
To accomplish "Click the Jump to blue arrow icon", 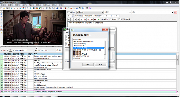I will click(11, 8).
